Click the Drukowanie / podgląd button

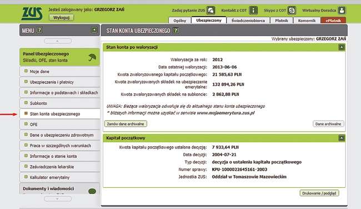[319, 193]
